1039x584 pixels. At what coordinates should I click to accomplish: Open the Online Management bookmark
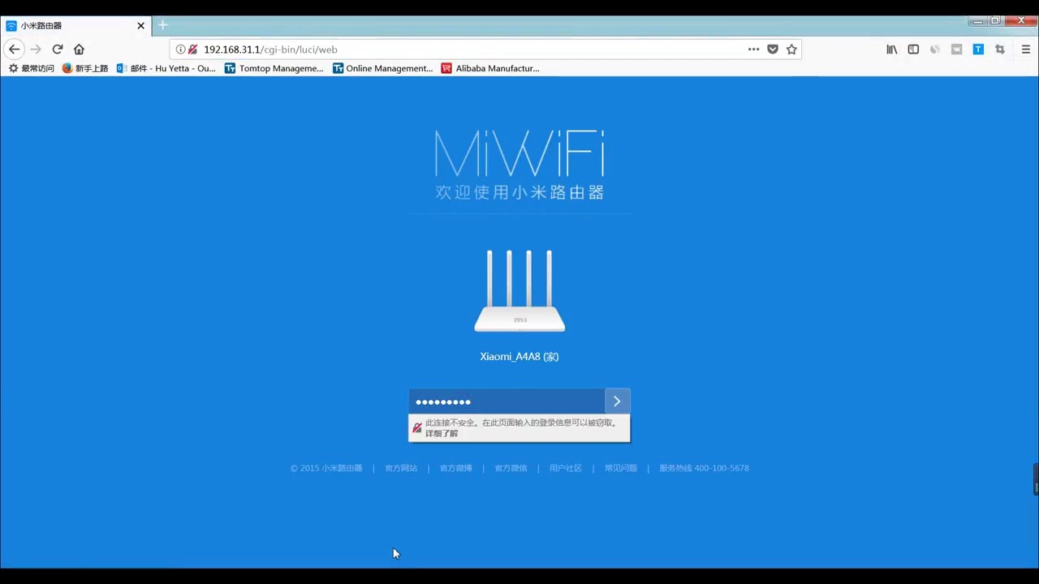point(382,69)
